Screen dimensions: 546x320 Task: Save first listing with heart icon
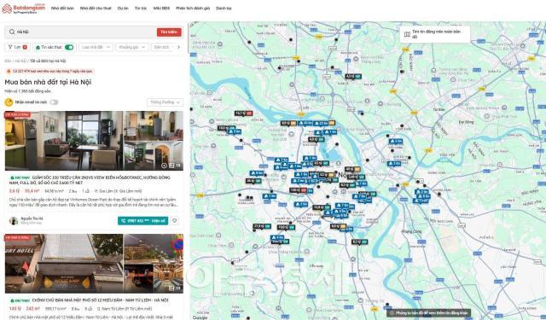coord(175,220)
